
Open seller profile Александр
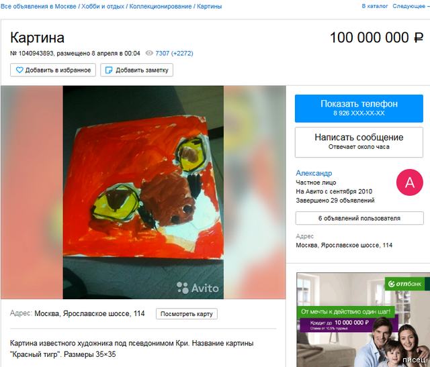314,173
